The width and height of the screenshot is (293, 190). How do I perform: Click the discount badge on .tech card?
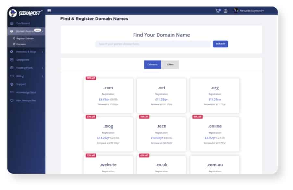pyautogui.click(x=144, y=117)
